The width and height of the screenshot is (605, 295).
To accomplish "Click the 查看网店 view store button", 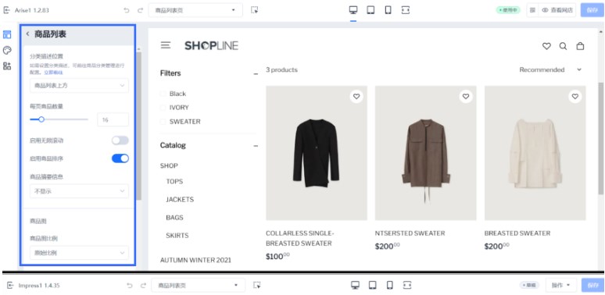I will pos(557,10).
